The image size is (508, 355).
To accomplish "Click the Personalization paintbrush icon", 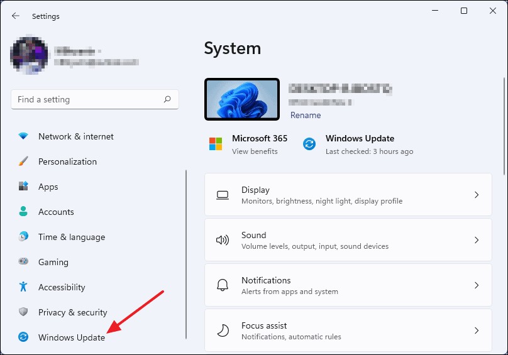I will click(23, 161).
